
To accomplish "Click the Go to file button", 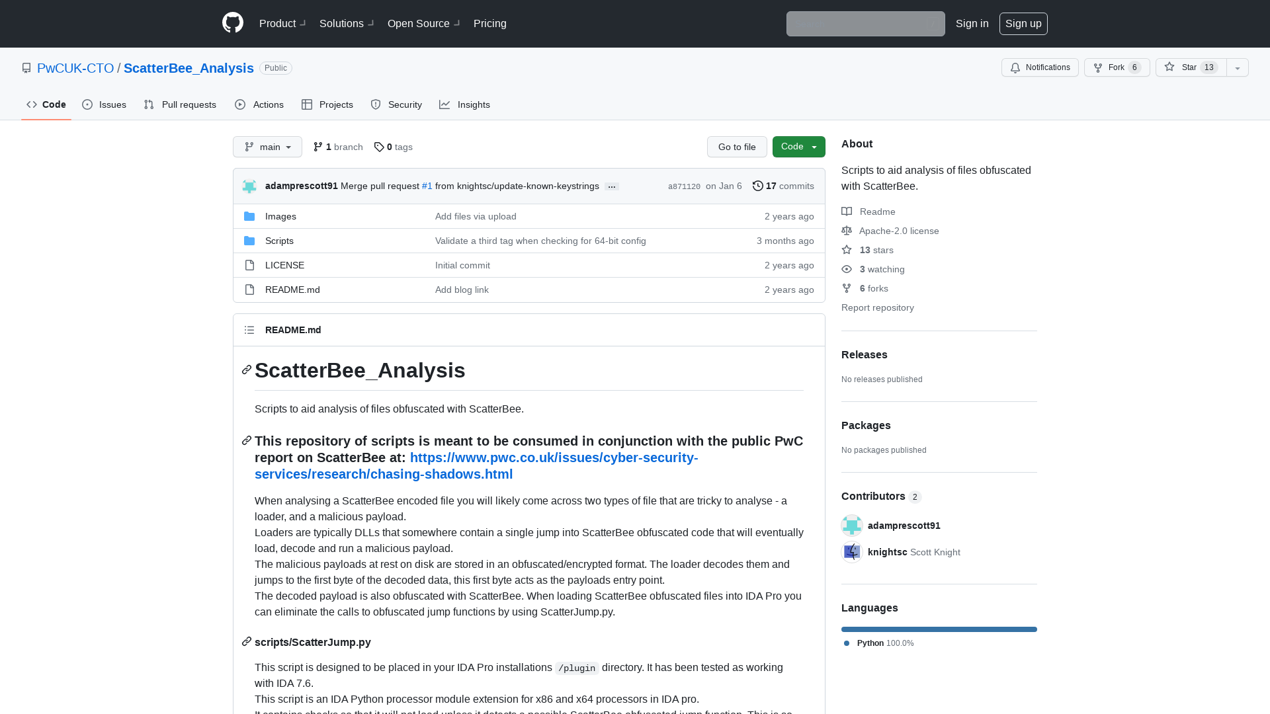I will coord(737,147).
